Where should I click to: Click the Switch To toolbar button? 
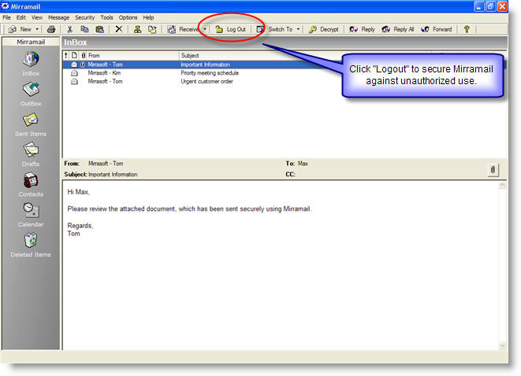275,29
